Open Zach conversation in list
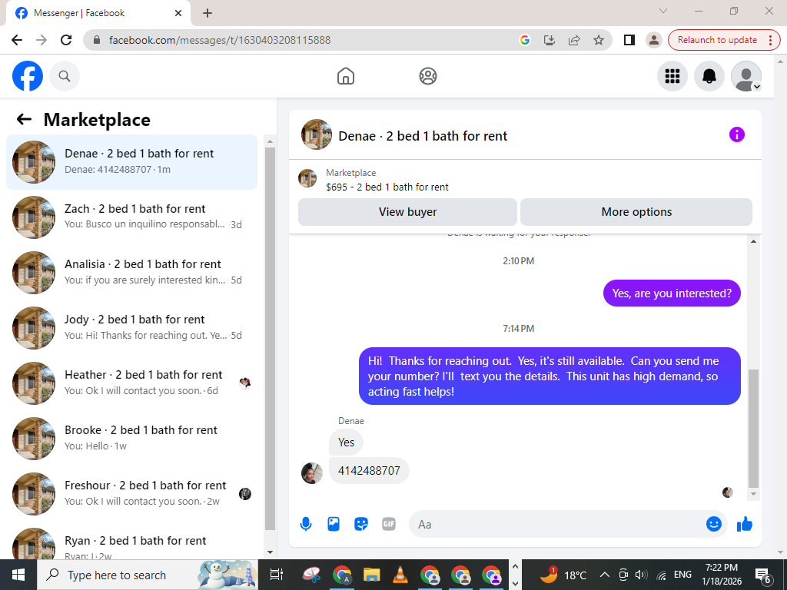Image resolution: width=787 pixels, height=590 pixels. [x=131, y=217]
